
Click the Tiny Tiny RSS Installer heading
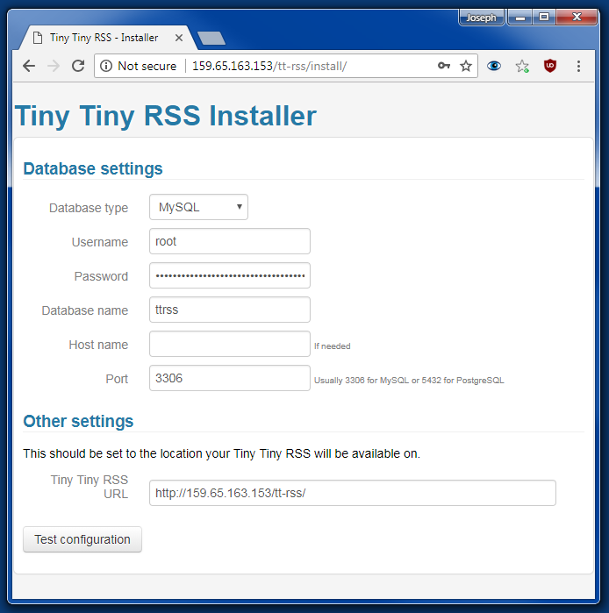tap(166, 116)
